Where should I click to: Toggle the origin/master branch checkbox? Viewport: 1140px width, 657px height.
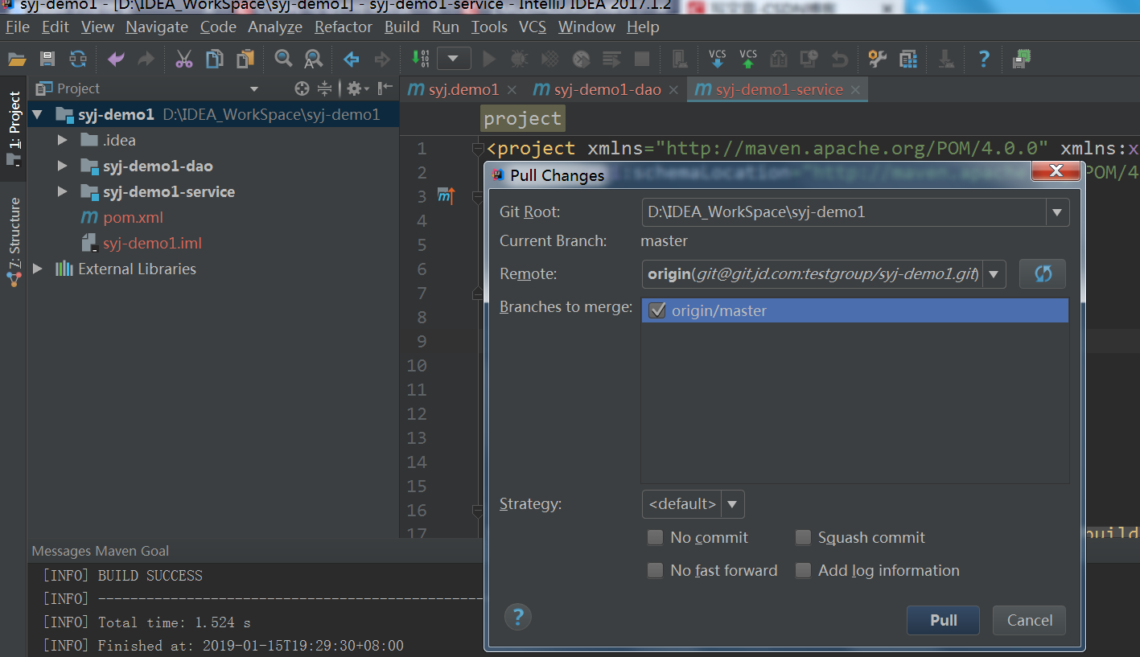(657, 310)
